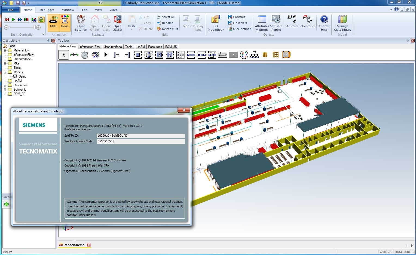This screenshot has width=416, height=255.
Task: Switch view with Open 2D/3D
Action: (118, 23)
